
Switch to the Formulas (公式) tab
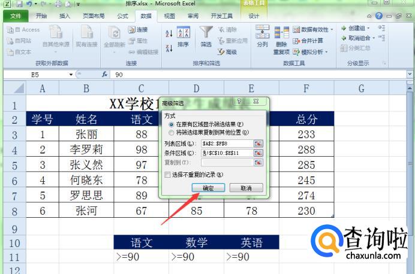(x=122, y=16)
